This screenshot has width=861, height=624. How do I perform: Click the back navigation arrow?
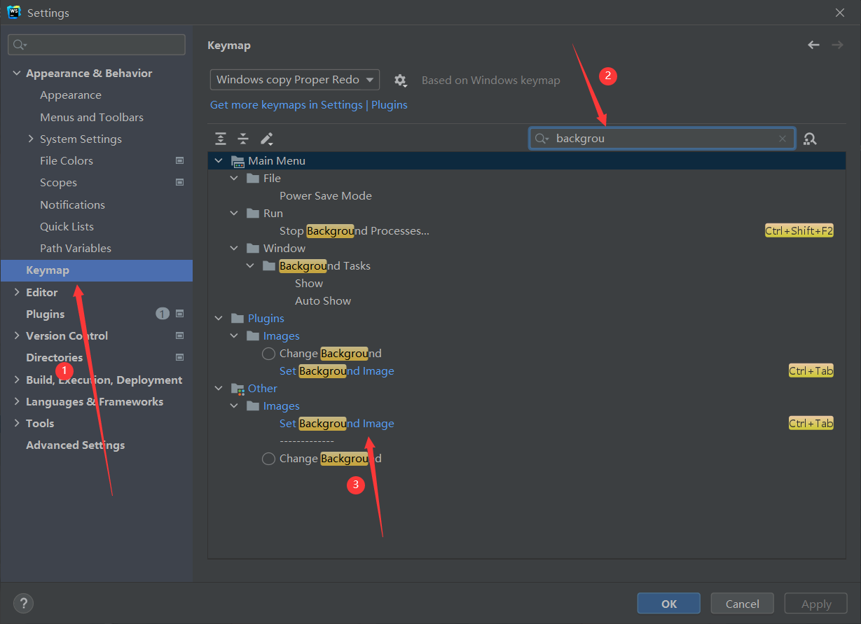(813, 44)
